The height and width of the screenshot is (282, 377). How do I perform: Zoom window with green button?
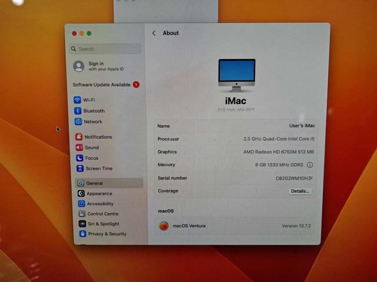coord(89,33)
